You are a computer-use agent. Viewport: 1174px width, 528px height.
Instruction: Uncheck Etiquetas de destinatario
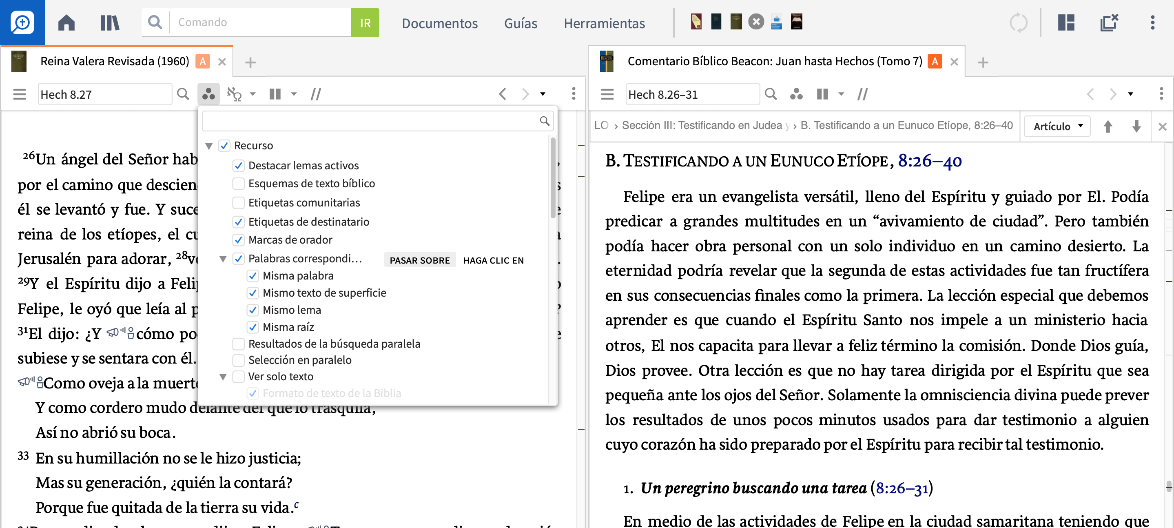[x=238, y=222]
